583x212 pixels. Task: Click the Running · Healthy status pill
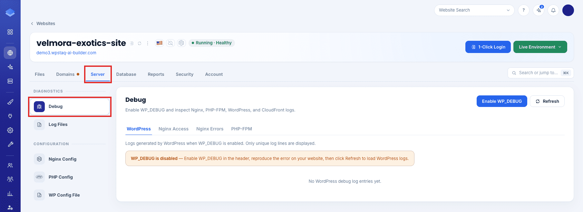pyautogui.click(x=212, y=43)
